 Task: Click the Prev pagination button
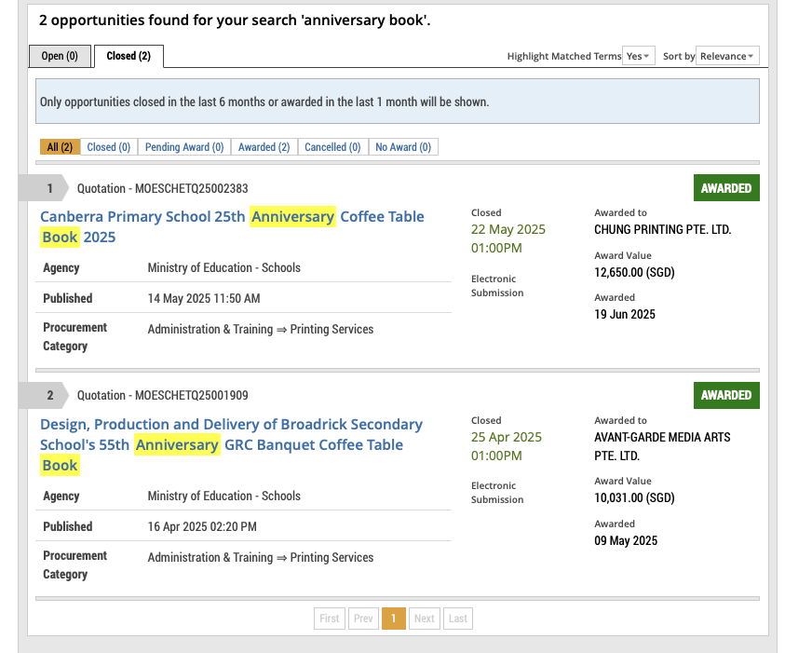coord(362,619)
